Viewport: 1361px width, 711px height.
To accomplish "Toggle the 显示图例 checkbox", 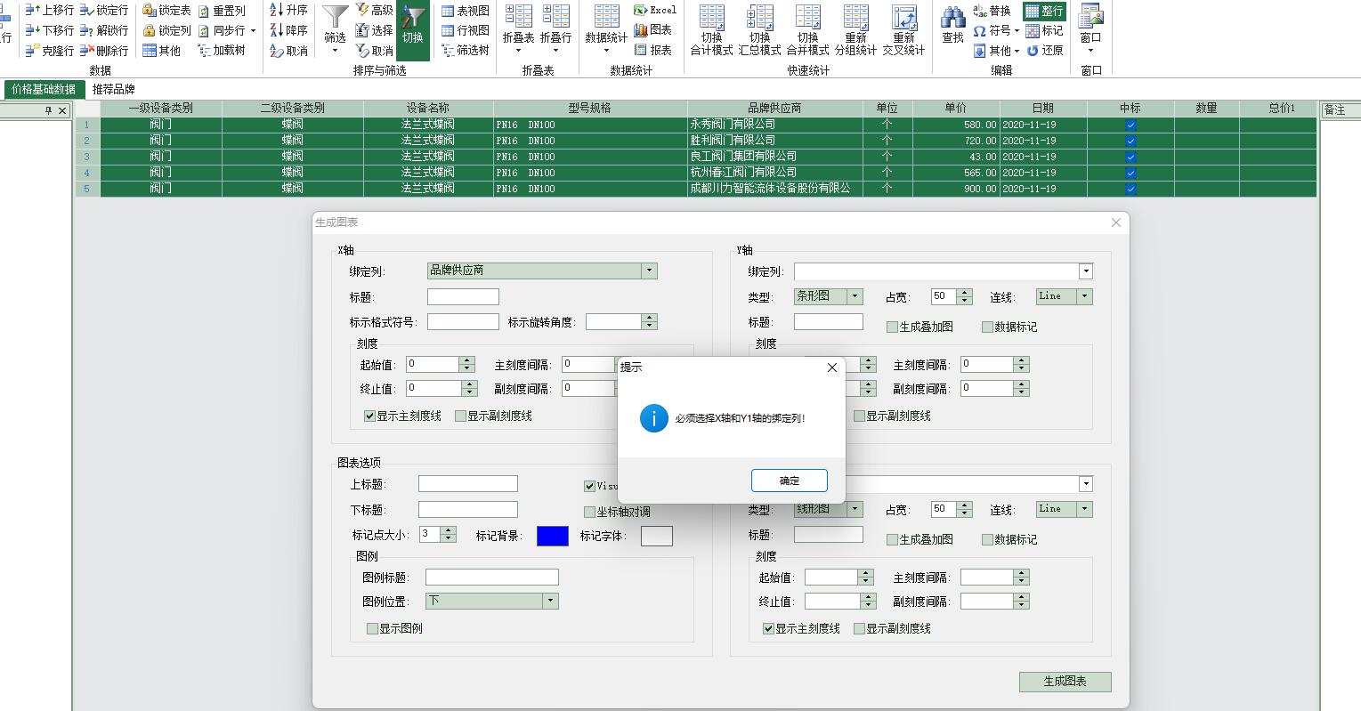I will pos(373,629).
